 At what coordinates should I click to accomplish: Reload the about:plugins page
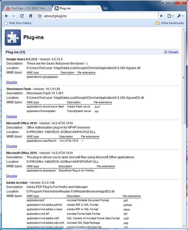point(22,16)
